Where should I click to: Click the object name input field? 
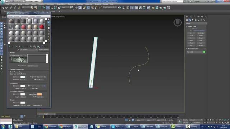pyautogui.click(x=195, y=52)
